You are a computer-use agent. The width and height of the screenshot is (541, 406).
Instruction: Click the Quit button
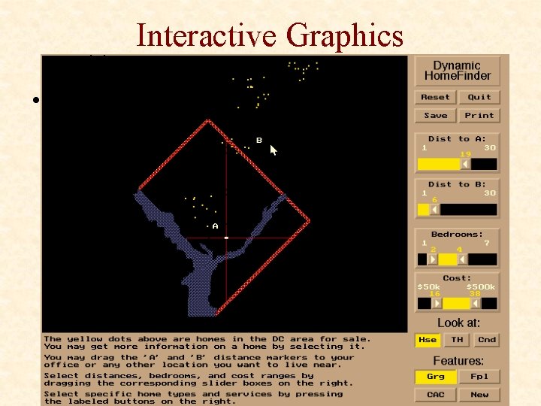[479, 97]
